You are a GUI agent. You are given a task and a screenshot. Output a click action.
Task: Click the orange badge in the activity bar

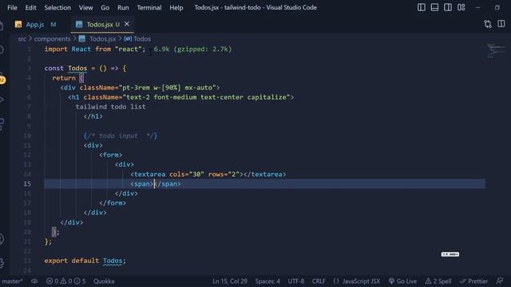[x=2, y=80]
